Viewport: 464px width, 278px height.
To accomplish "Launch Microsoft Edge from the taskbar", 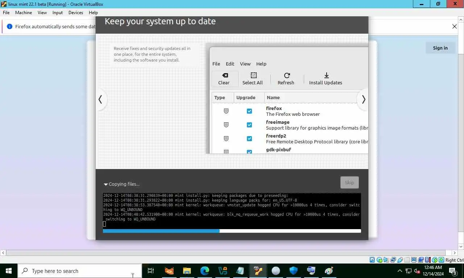I will 204,271.
